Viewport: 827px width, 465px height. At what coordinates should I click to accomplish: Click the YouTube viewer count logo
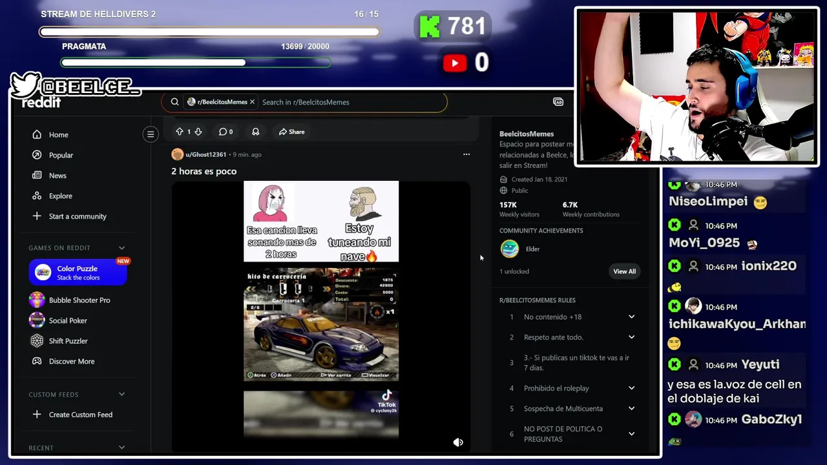tap(455, 63)
